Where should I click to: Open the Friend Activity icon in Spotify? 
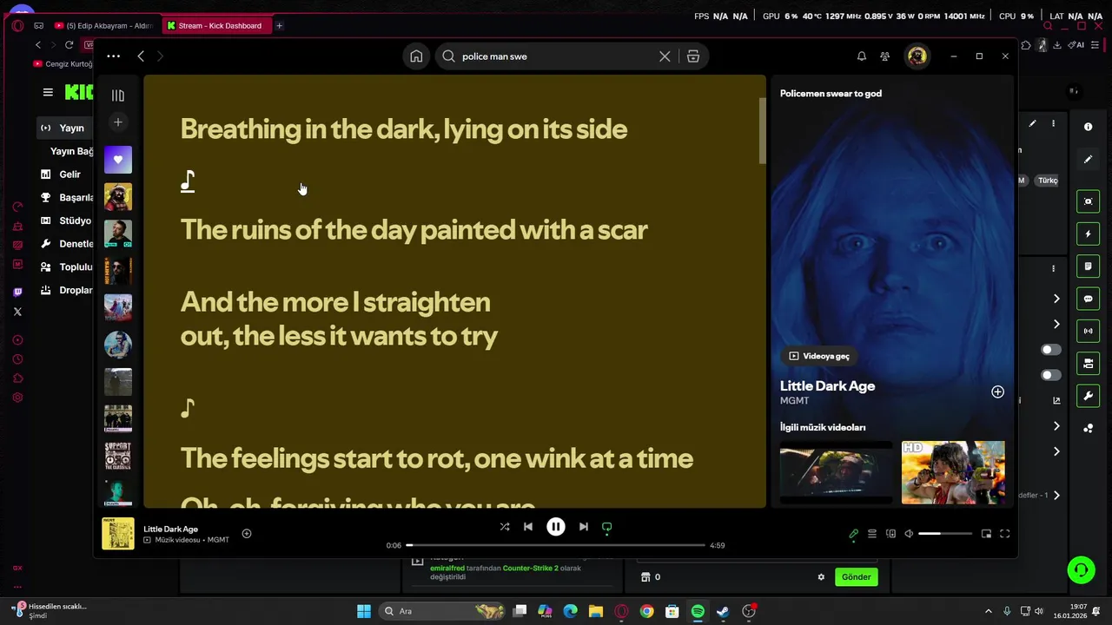coord(884,56)
